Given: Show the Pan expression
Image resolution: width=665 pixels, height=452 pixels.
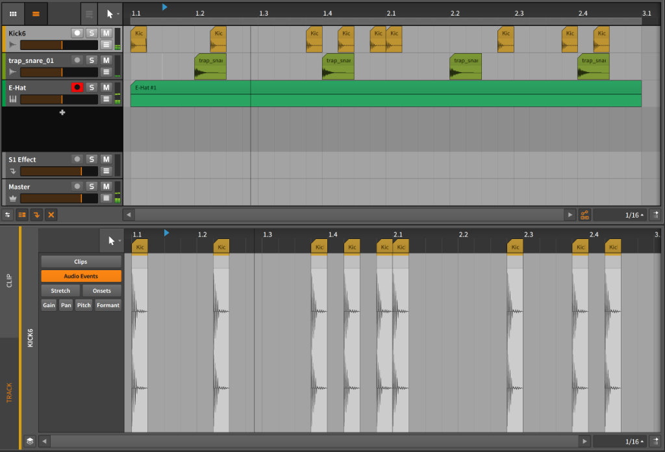Looking at the screenshot, I should [66, 305].
